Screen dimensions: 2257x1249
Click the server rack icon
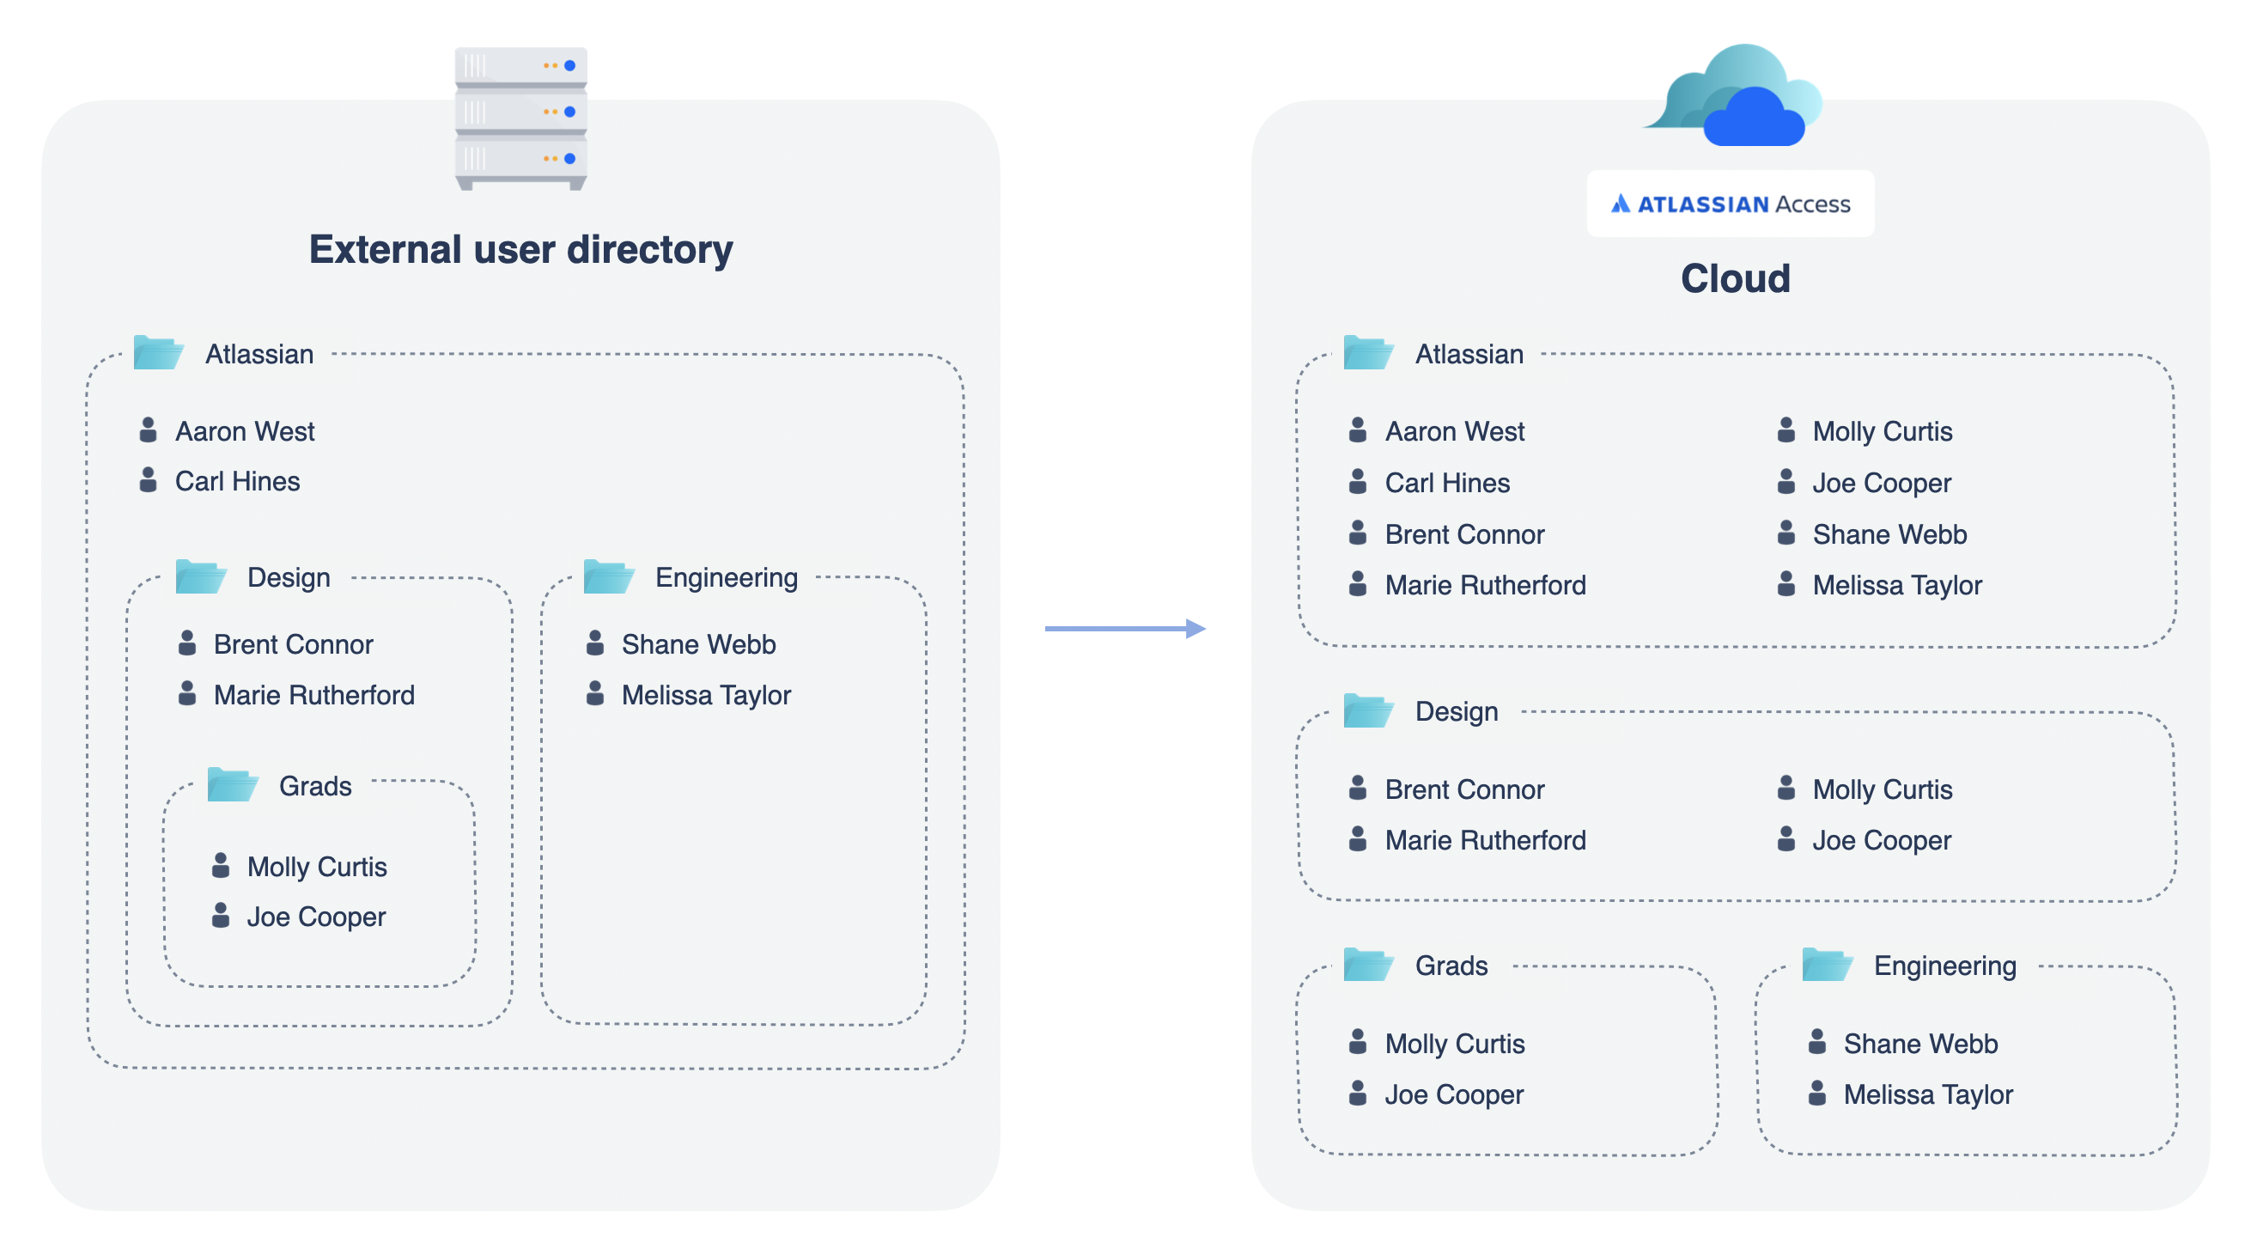tap(520, 119)
